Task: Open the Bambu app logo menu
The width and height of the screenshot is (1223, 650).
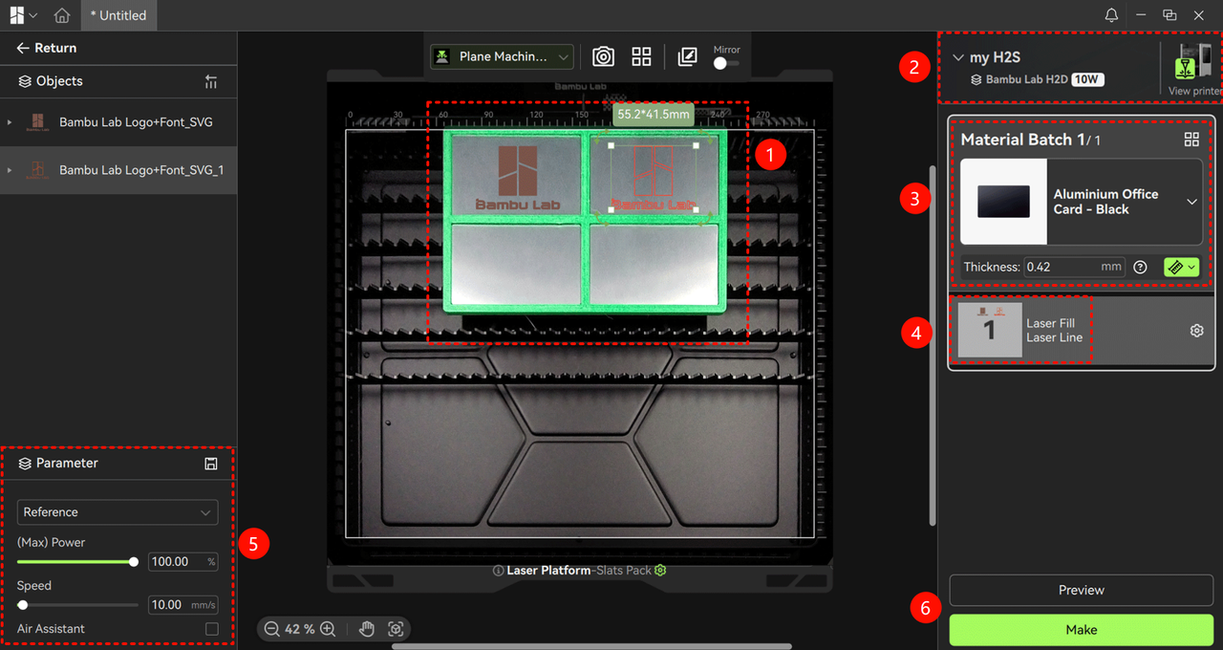Action: (x=23, y=15)
